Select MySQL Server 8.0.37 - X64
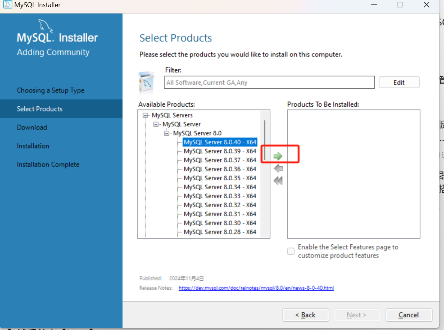The height and width of the screenshot is (330, 444). point(220,160)
